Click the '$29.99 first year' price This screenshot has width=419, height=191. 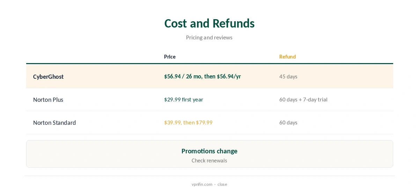tap(184, 99)
